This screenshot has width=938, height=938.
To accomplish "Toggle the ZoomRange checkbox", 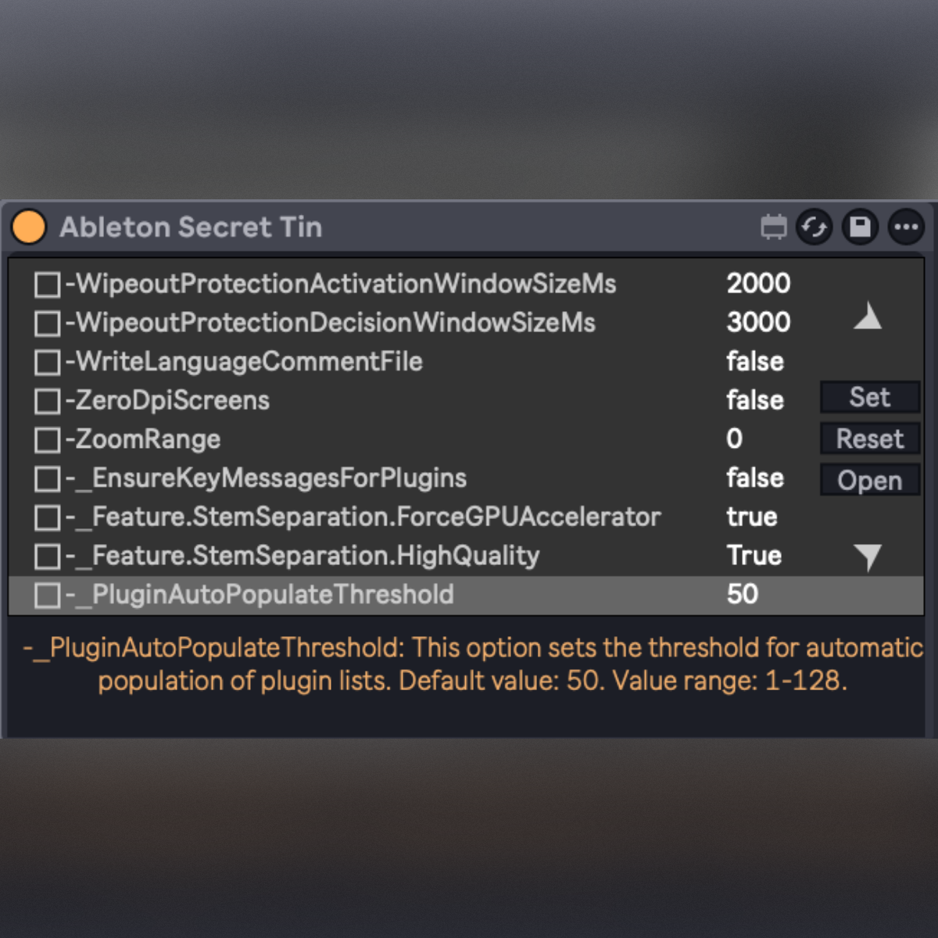I will (47, 440).
